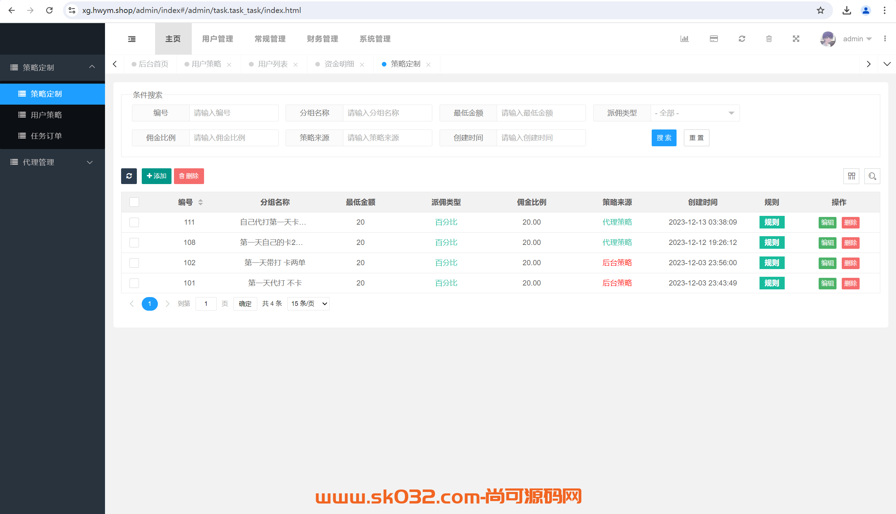The image size is (896, 514).
Task: Open the tab operations dropdown chevron
Action: (887, 64)
